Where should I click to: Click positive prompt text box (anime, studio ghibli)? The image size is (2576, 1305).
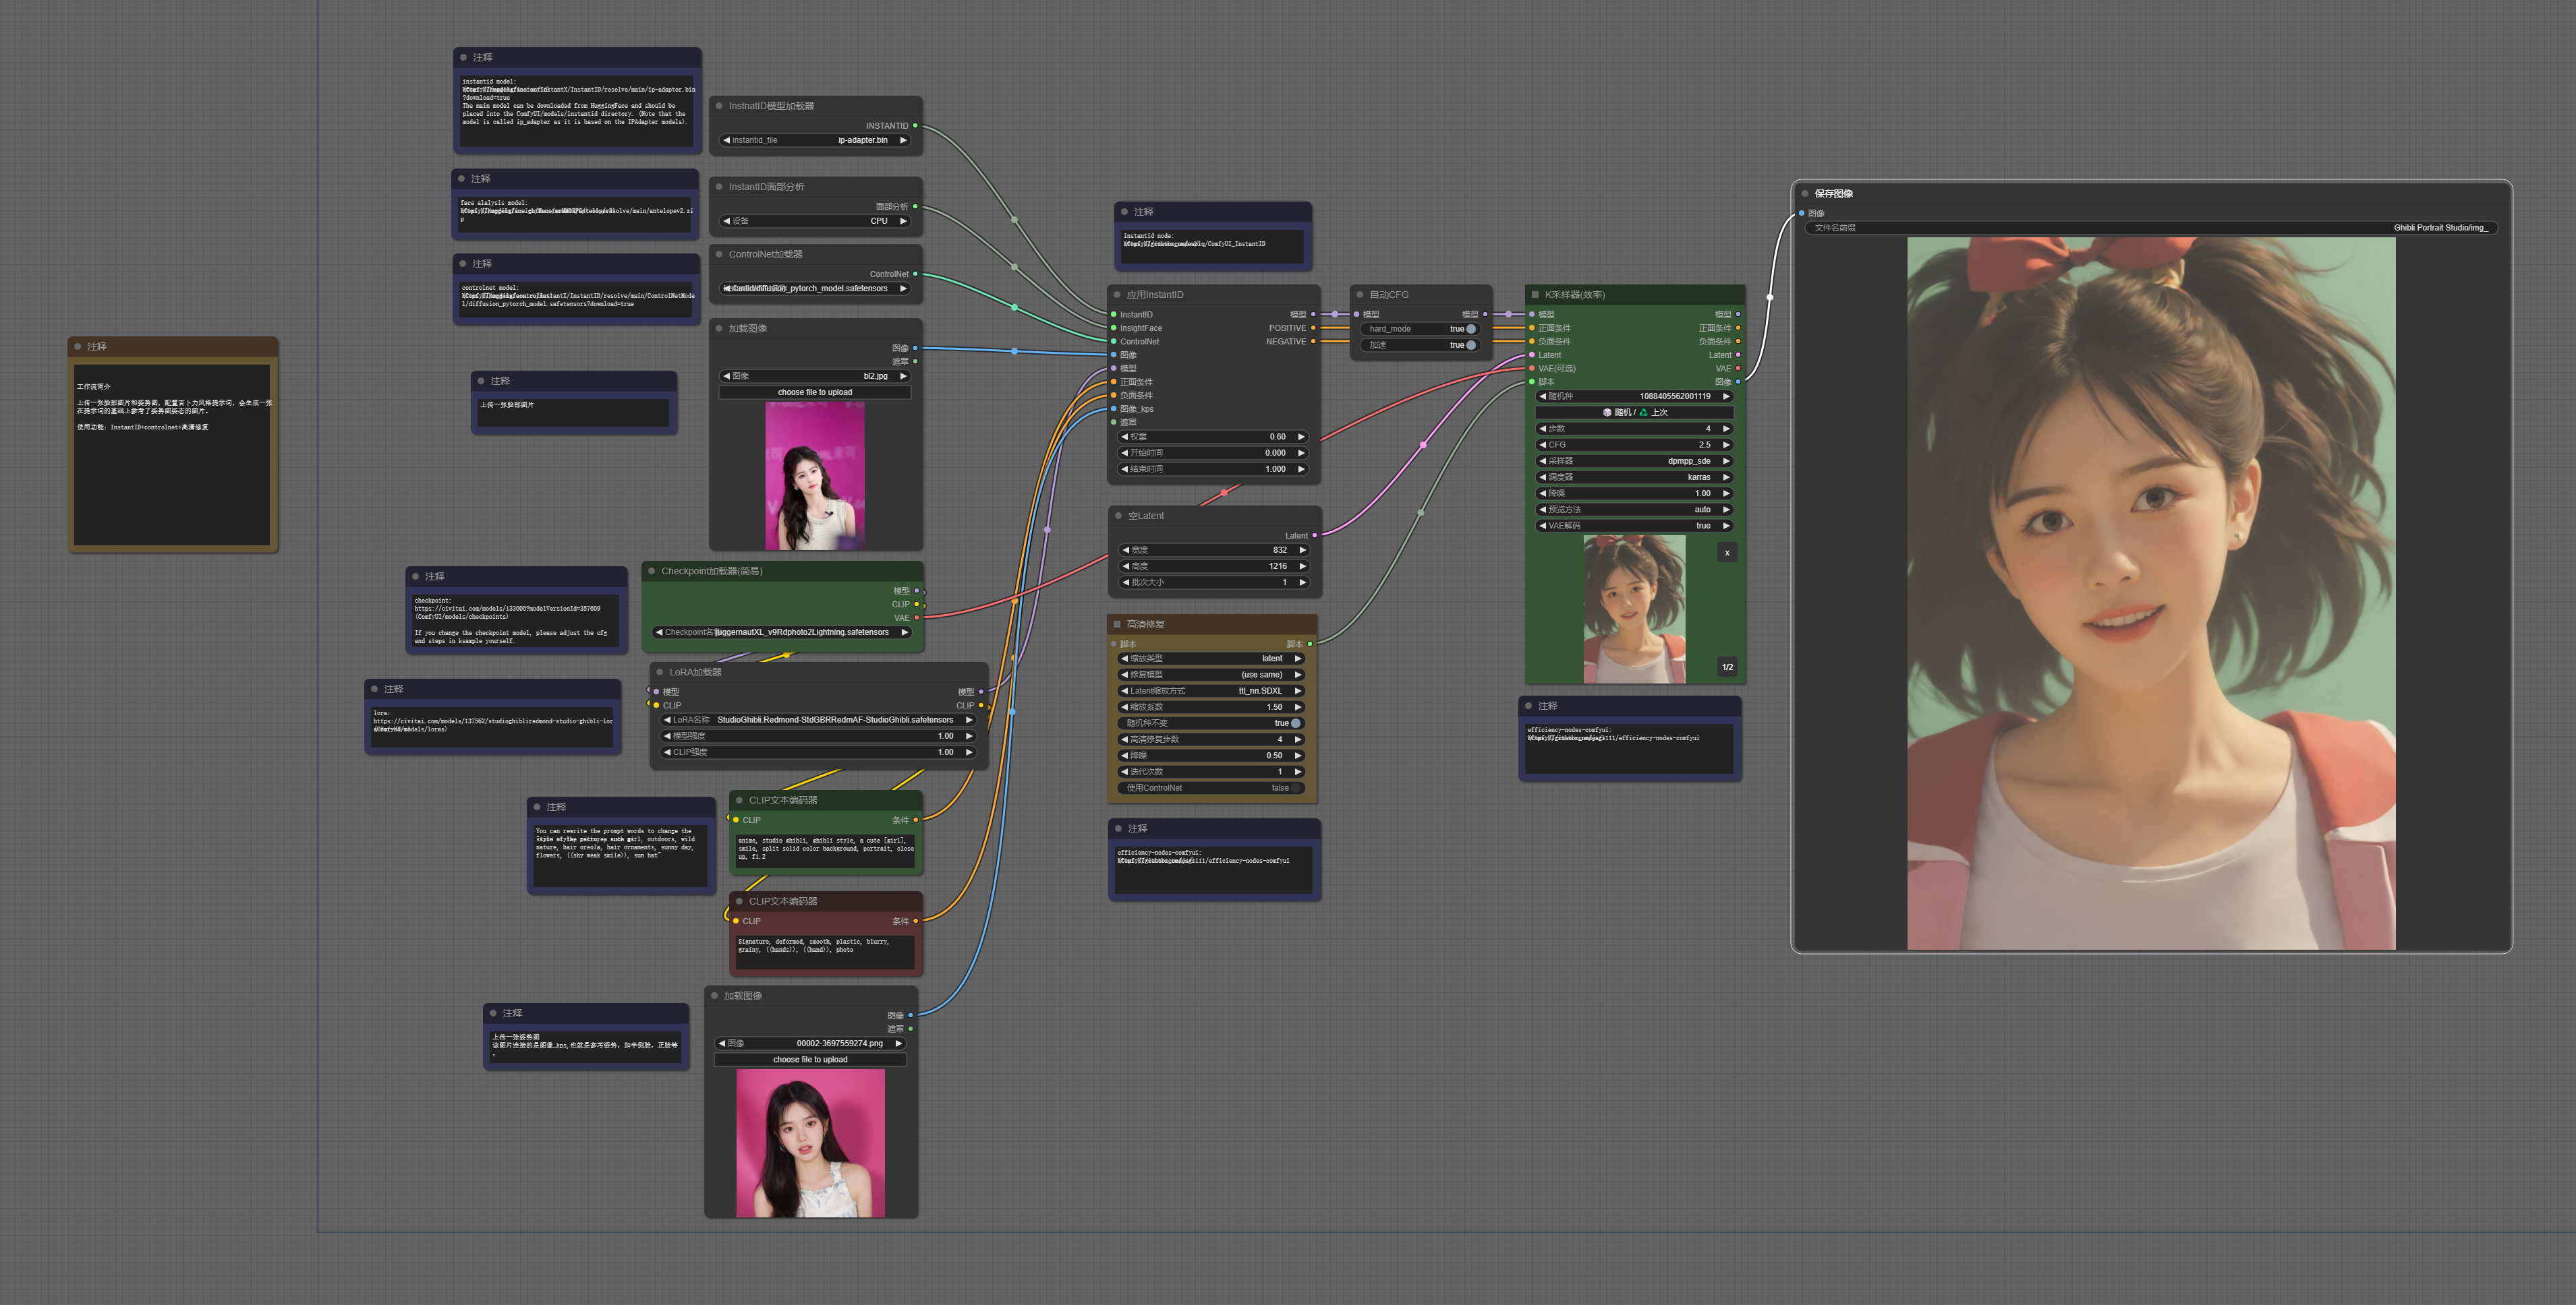[x=825, y=851]
